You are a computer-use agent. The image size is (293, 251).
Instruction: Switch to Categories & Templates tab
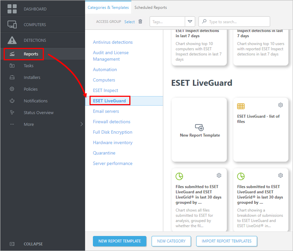108,7
